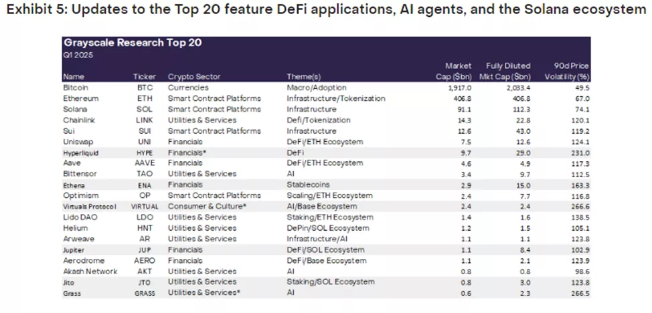
Task: Select the 'Aave' name cell
Action: [72, 163]
